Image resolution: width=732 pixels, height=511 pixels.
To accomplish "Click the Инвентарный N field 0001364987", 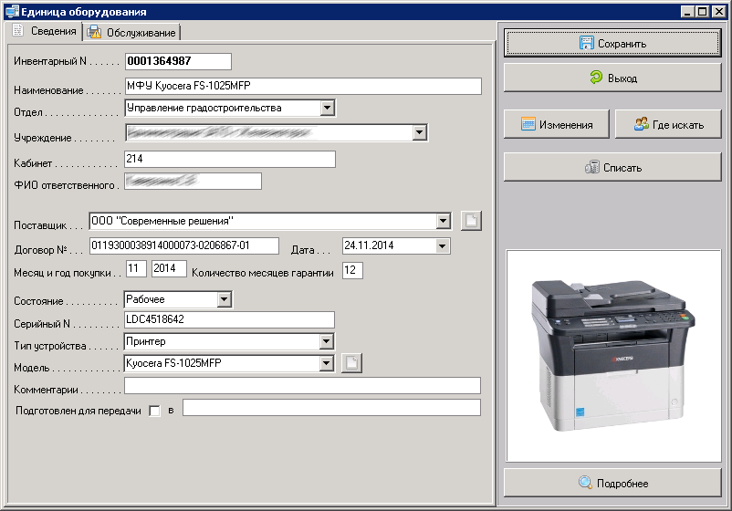I will click(x=178, y=61).
